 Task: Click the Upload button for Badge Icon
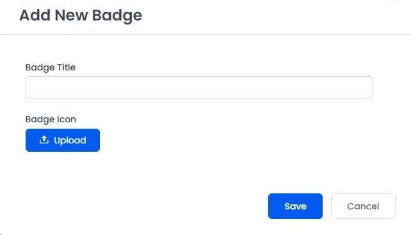coord(63,140)
